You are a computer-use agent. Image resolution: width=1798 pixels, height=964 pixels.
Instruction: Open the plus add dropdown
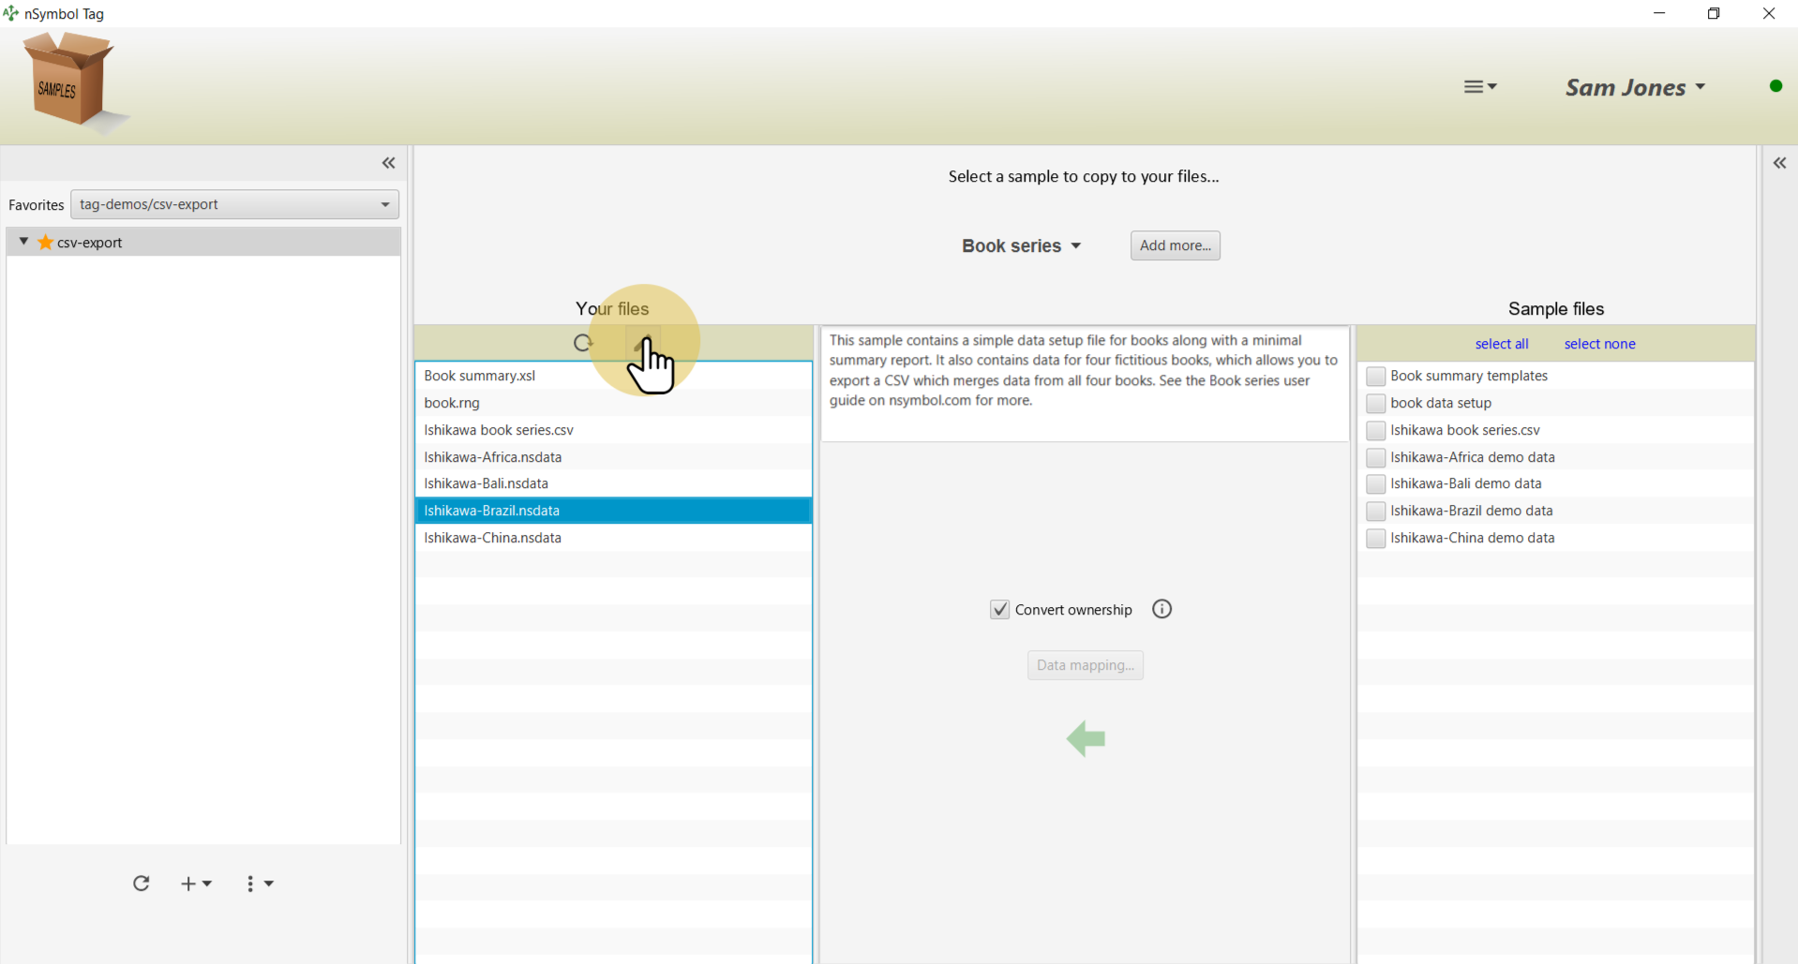coord(196,883)
